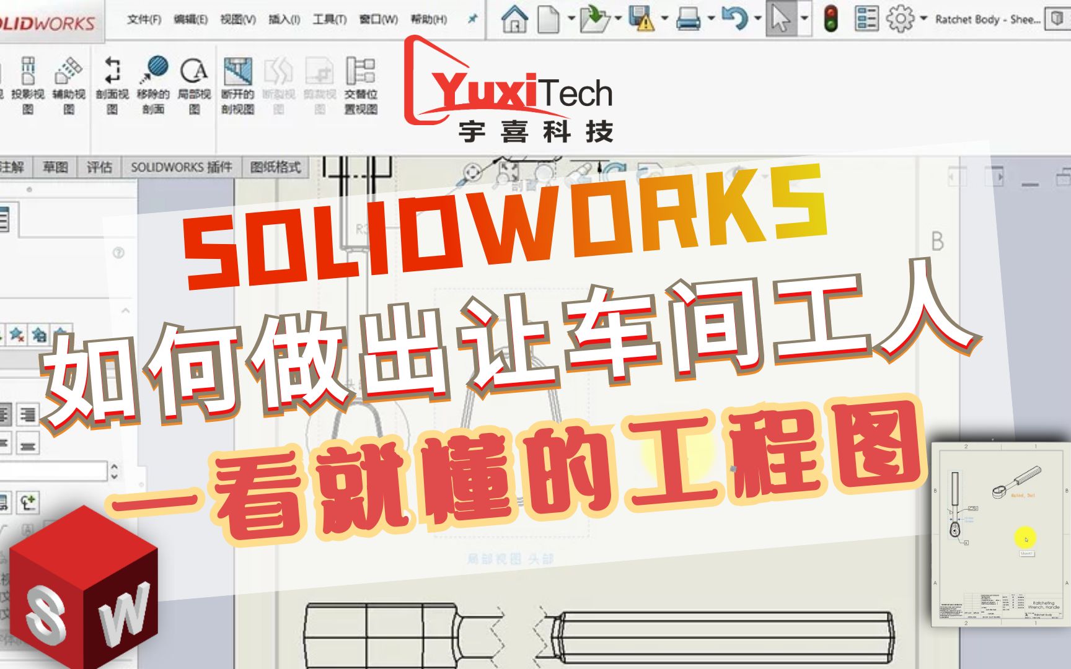This screenshot has width=1071, height=669.
Task: Click the greyed 断裂视图 break view tool
Action: click(279, 86)
